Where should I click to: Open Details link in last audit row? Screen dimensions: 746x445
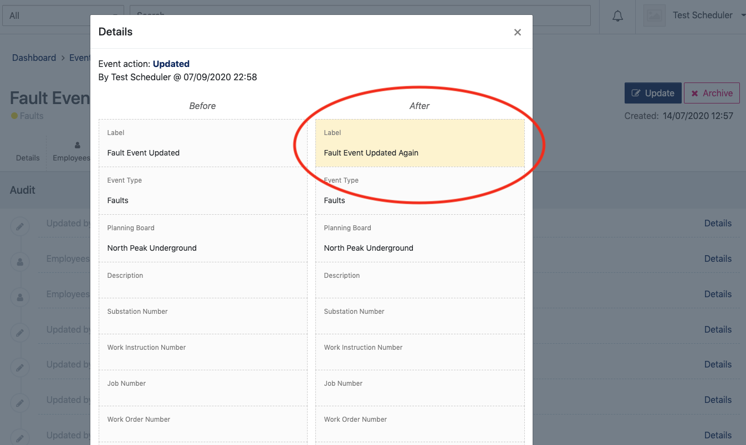(718, 435)
